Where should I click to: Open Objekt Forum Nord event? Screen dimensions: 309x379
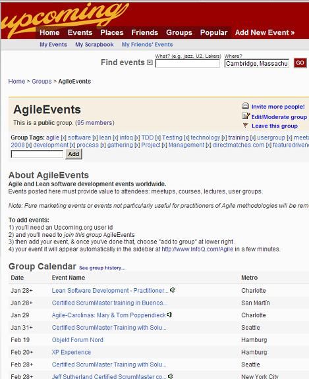[x=78, y=340]
